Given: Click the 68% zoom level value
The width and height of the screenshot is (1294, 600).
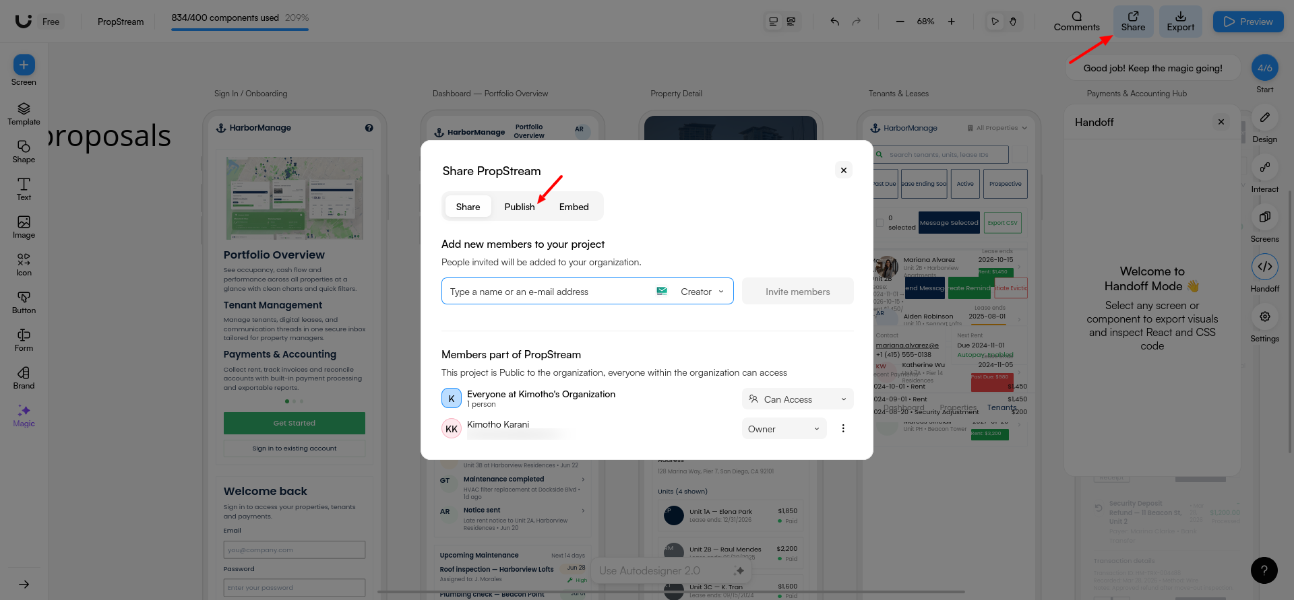Looking at the screenshot, I should (x=925, y=22).
